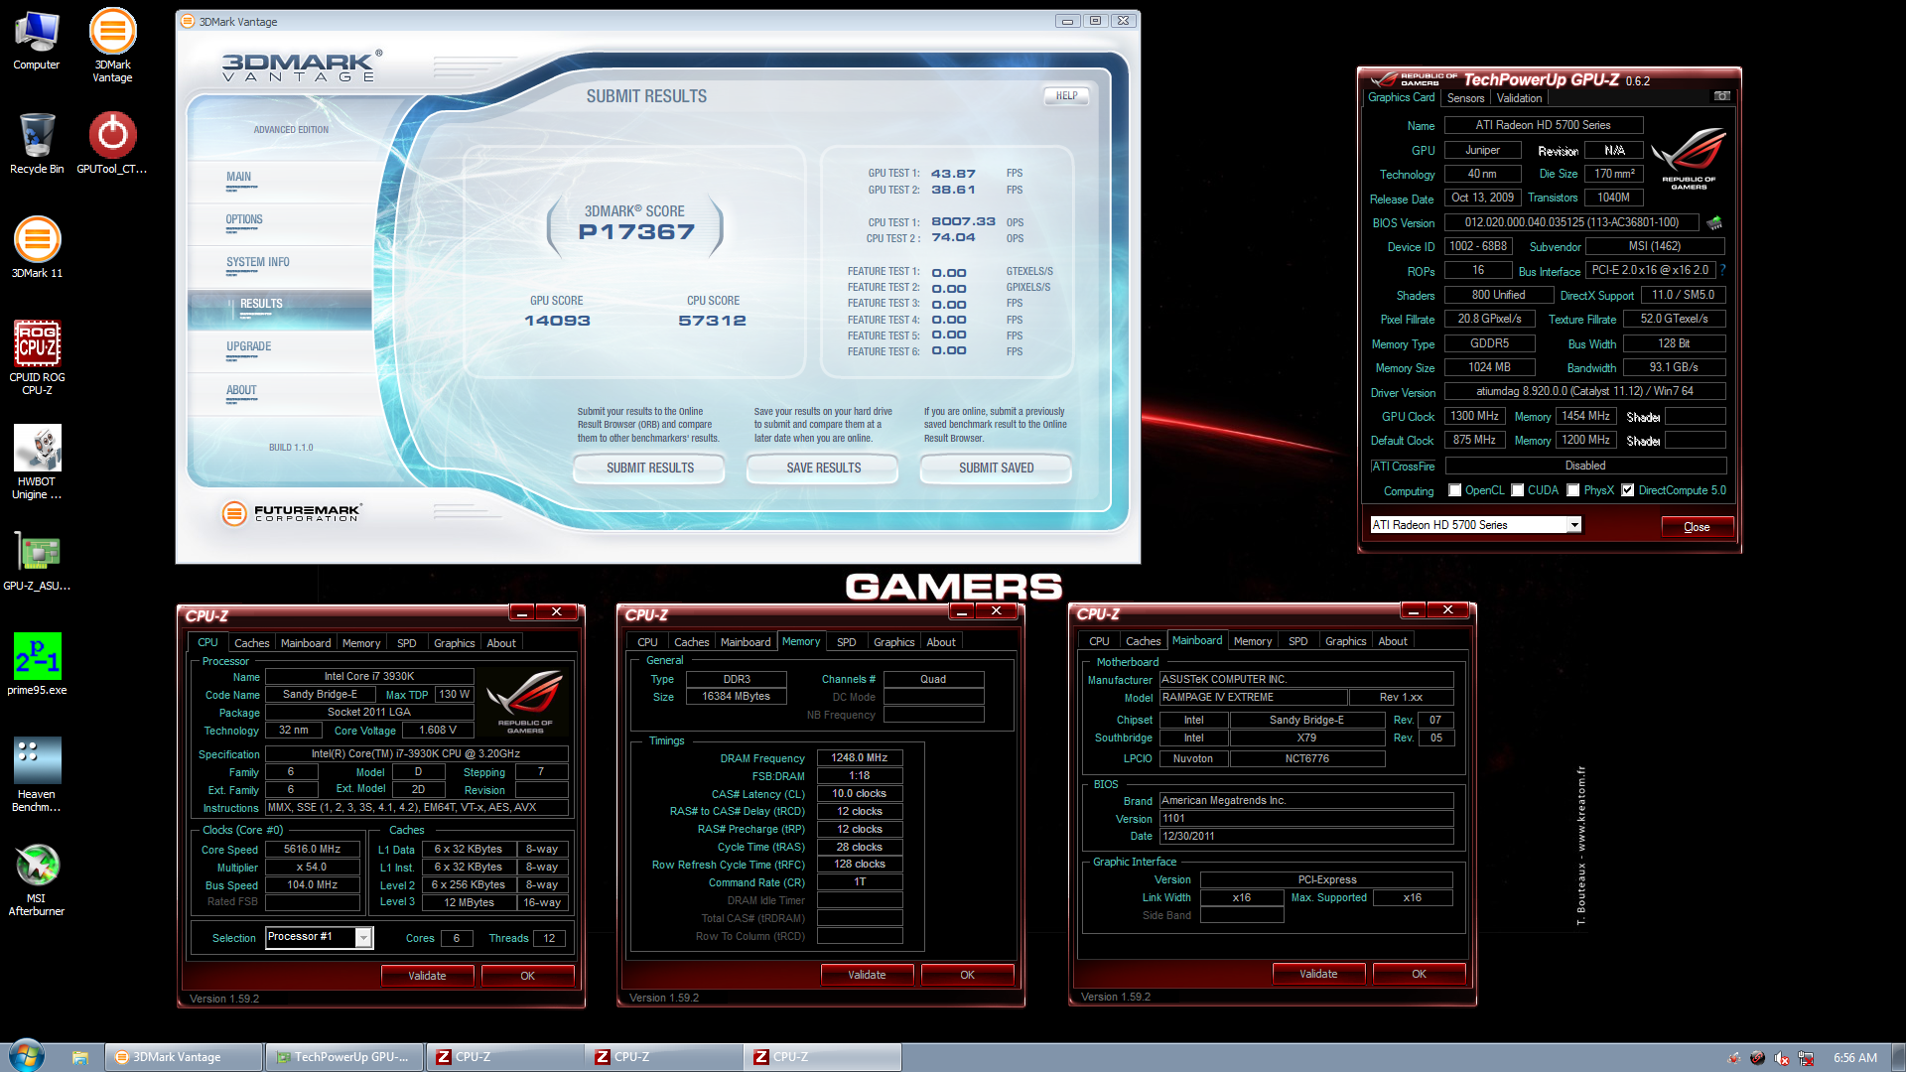
Task: Launch the MSI Afterburner desktop icon
Action: (x=37, y=878)
